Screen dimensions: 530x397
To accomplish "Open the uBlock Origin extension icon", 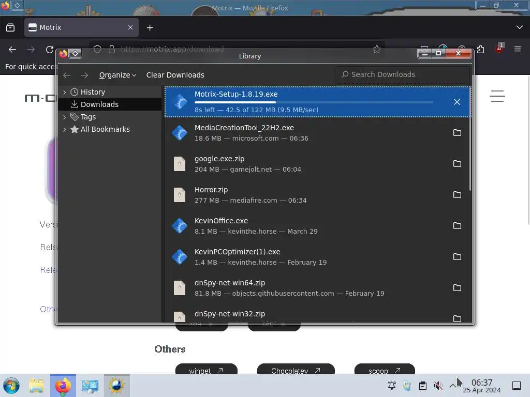I will tap(499, 49).
